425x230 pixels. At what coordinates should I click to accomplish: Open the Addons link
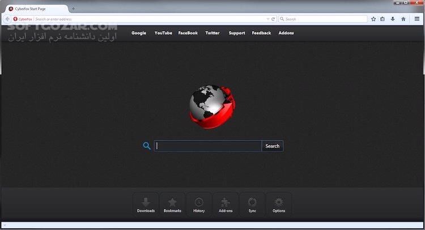pos(286,33)
